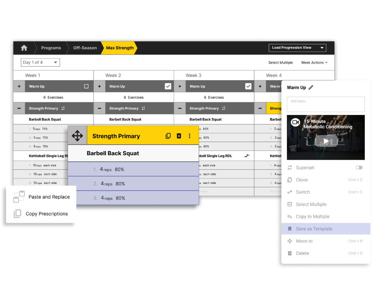Choose Paste and Replace option
The width and height of the screenshot is (373, 307).
click(49, 197)
